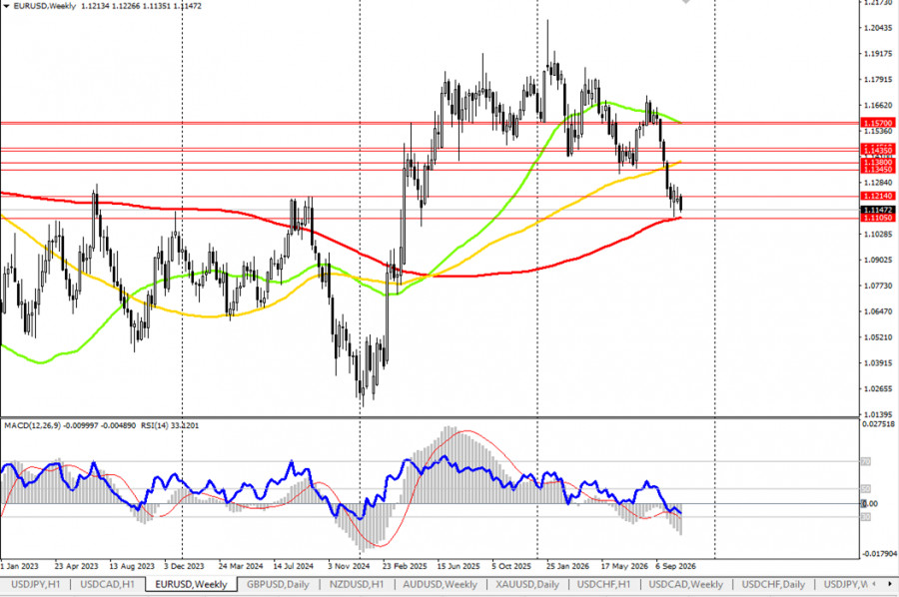
Task: Open the USDCAD,H1 chart tab
Action: coord(107,584)
